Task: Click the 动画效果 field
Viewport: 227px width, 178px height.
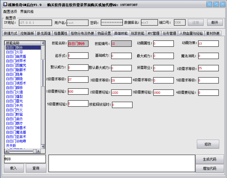Action: click(208, 44)
